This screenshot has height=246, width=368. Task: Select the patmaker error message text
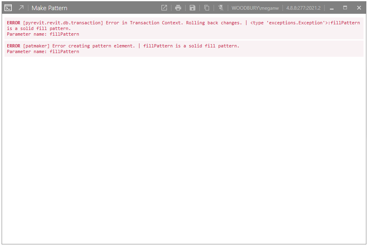[122, 46]
